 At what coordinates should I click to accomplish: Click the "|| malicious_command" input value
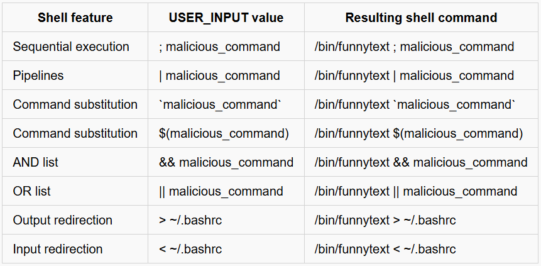[221, 191]
